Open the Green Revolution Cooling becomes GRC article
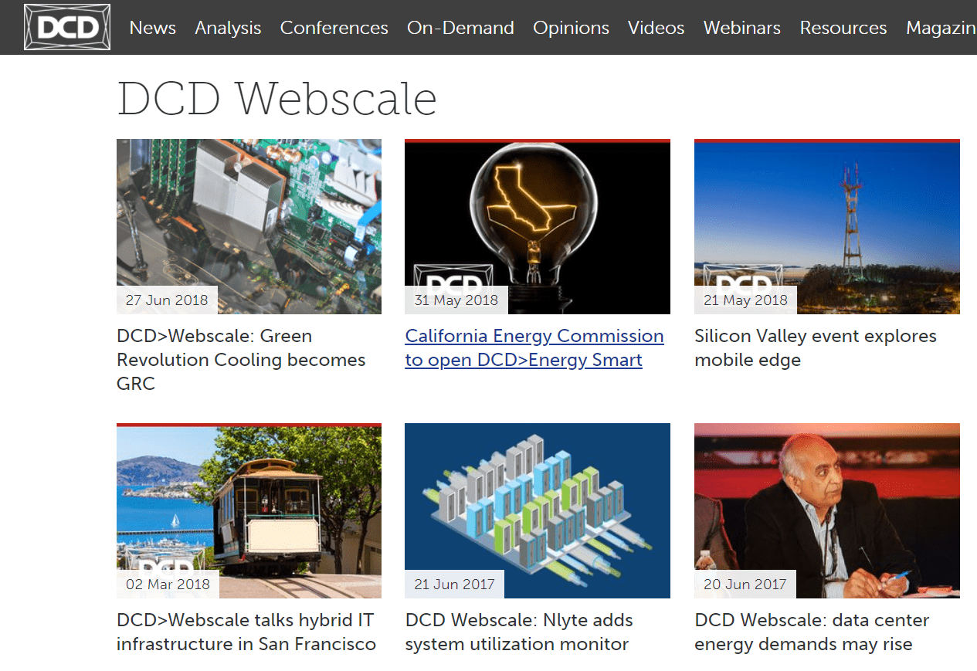The height and width of the screenshot is (671, 977). click(241, 360)
